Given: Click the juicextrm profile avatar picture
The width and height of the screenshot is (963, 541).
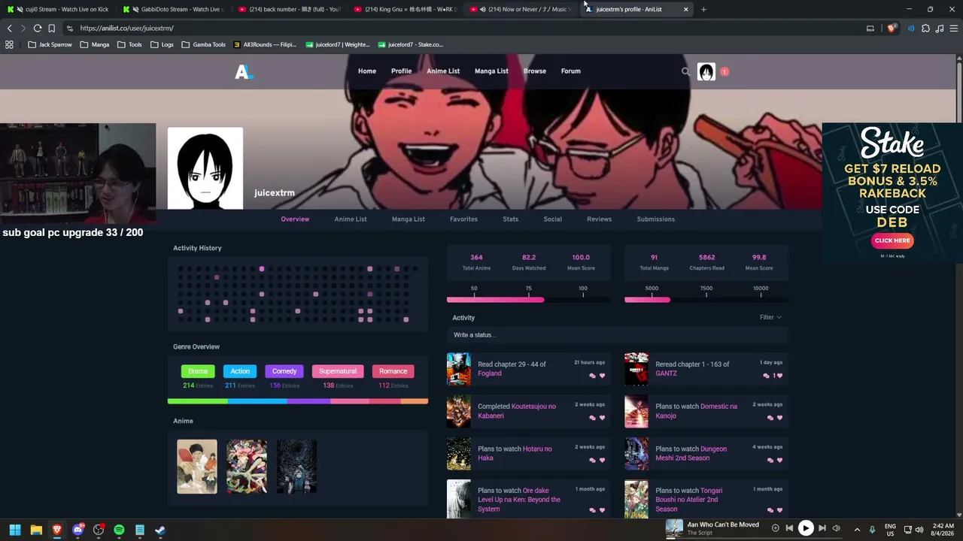Looking at the screenshot, I should tap(205, 168).
